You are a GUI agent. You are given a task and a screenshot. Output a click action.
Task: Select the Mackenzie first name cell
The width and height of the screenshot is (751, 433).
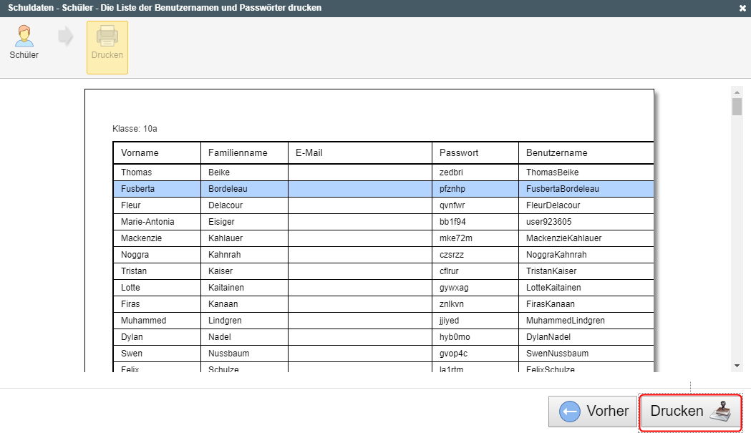[157, 238]
